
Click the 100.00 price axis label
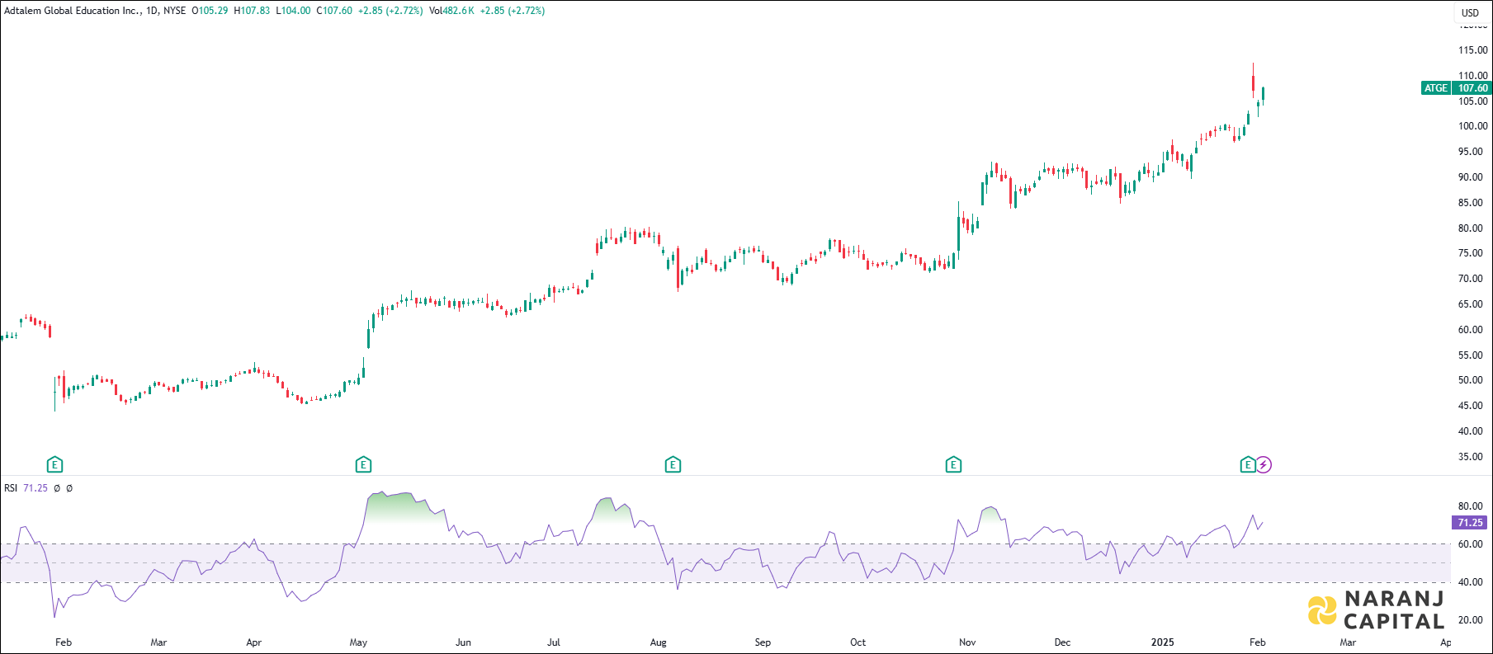[1473, 126]
